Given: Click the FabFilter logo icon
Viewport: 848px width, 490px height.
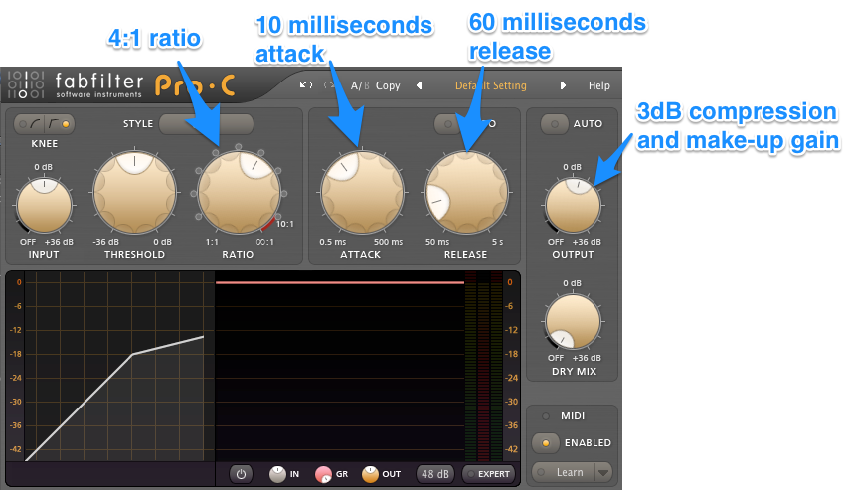Looking at the screenshot, I should (25, 84).
